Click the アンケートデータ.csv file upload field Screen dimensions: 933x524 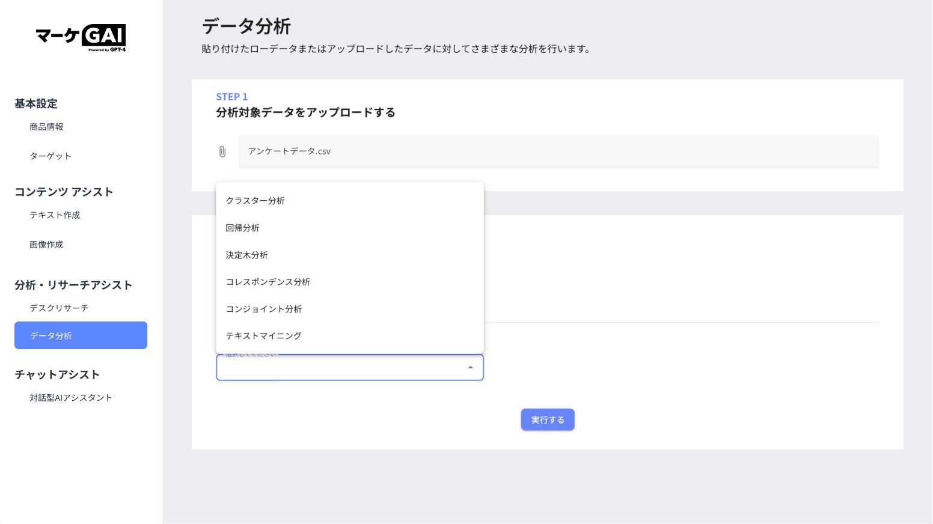point(558,151)
